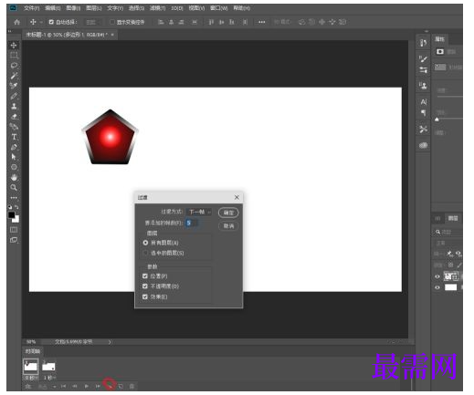This screenshot has width=474, height=395.
Task: Click the 确定 button in dialog
Action: click(228, 213)
